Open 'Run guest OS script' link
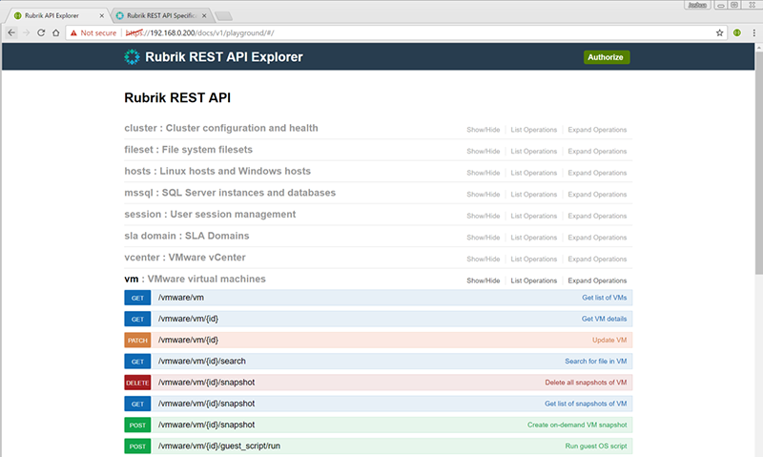This screenshot has height=457, width=763. (x=595, y=446)
